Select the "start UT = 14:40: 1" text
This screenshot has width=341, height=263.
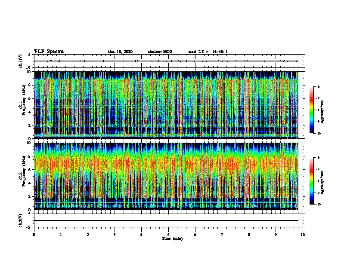coord(208,52)
